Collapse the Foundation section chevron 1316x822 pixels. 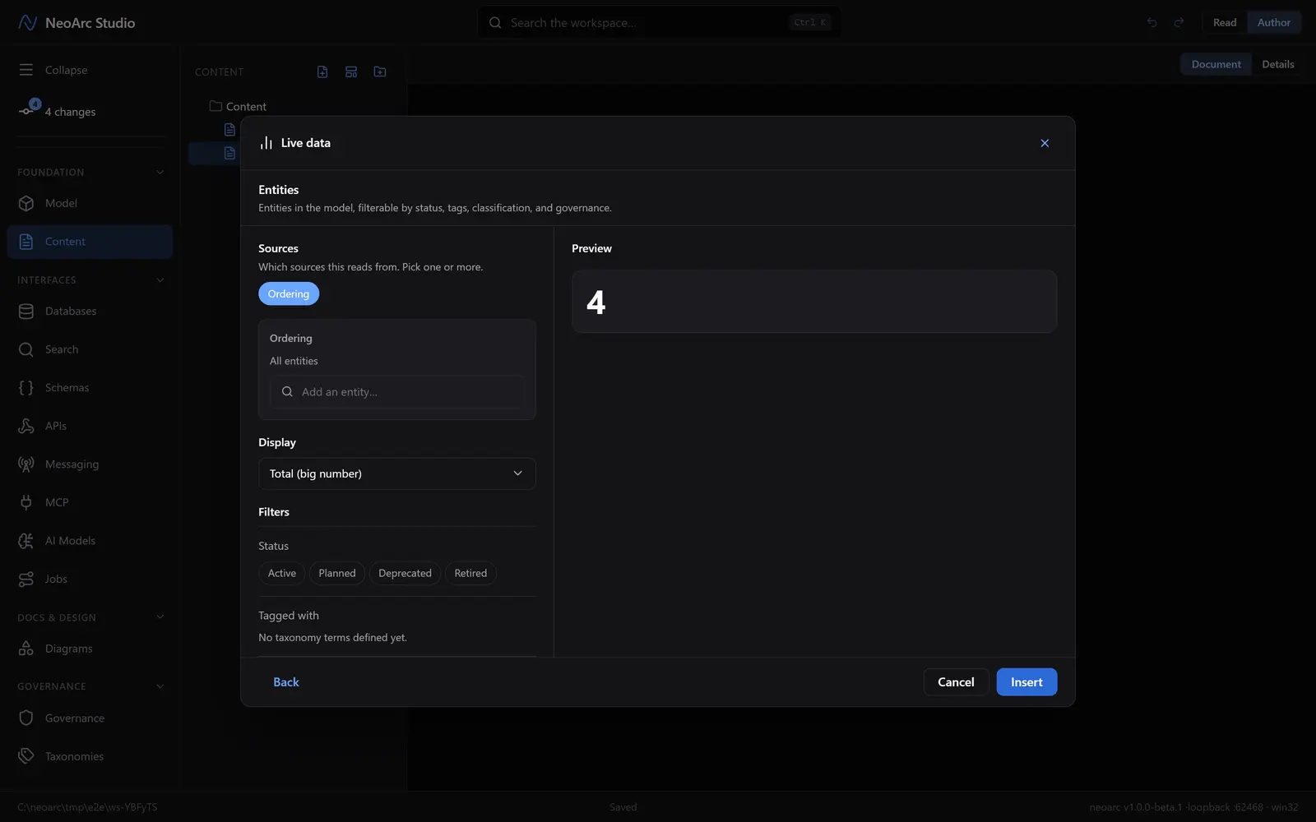click(160, 173)
